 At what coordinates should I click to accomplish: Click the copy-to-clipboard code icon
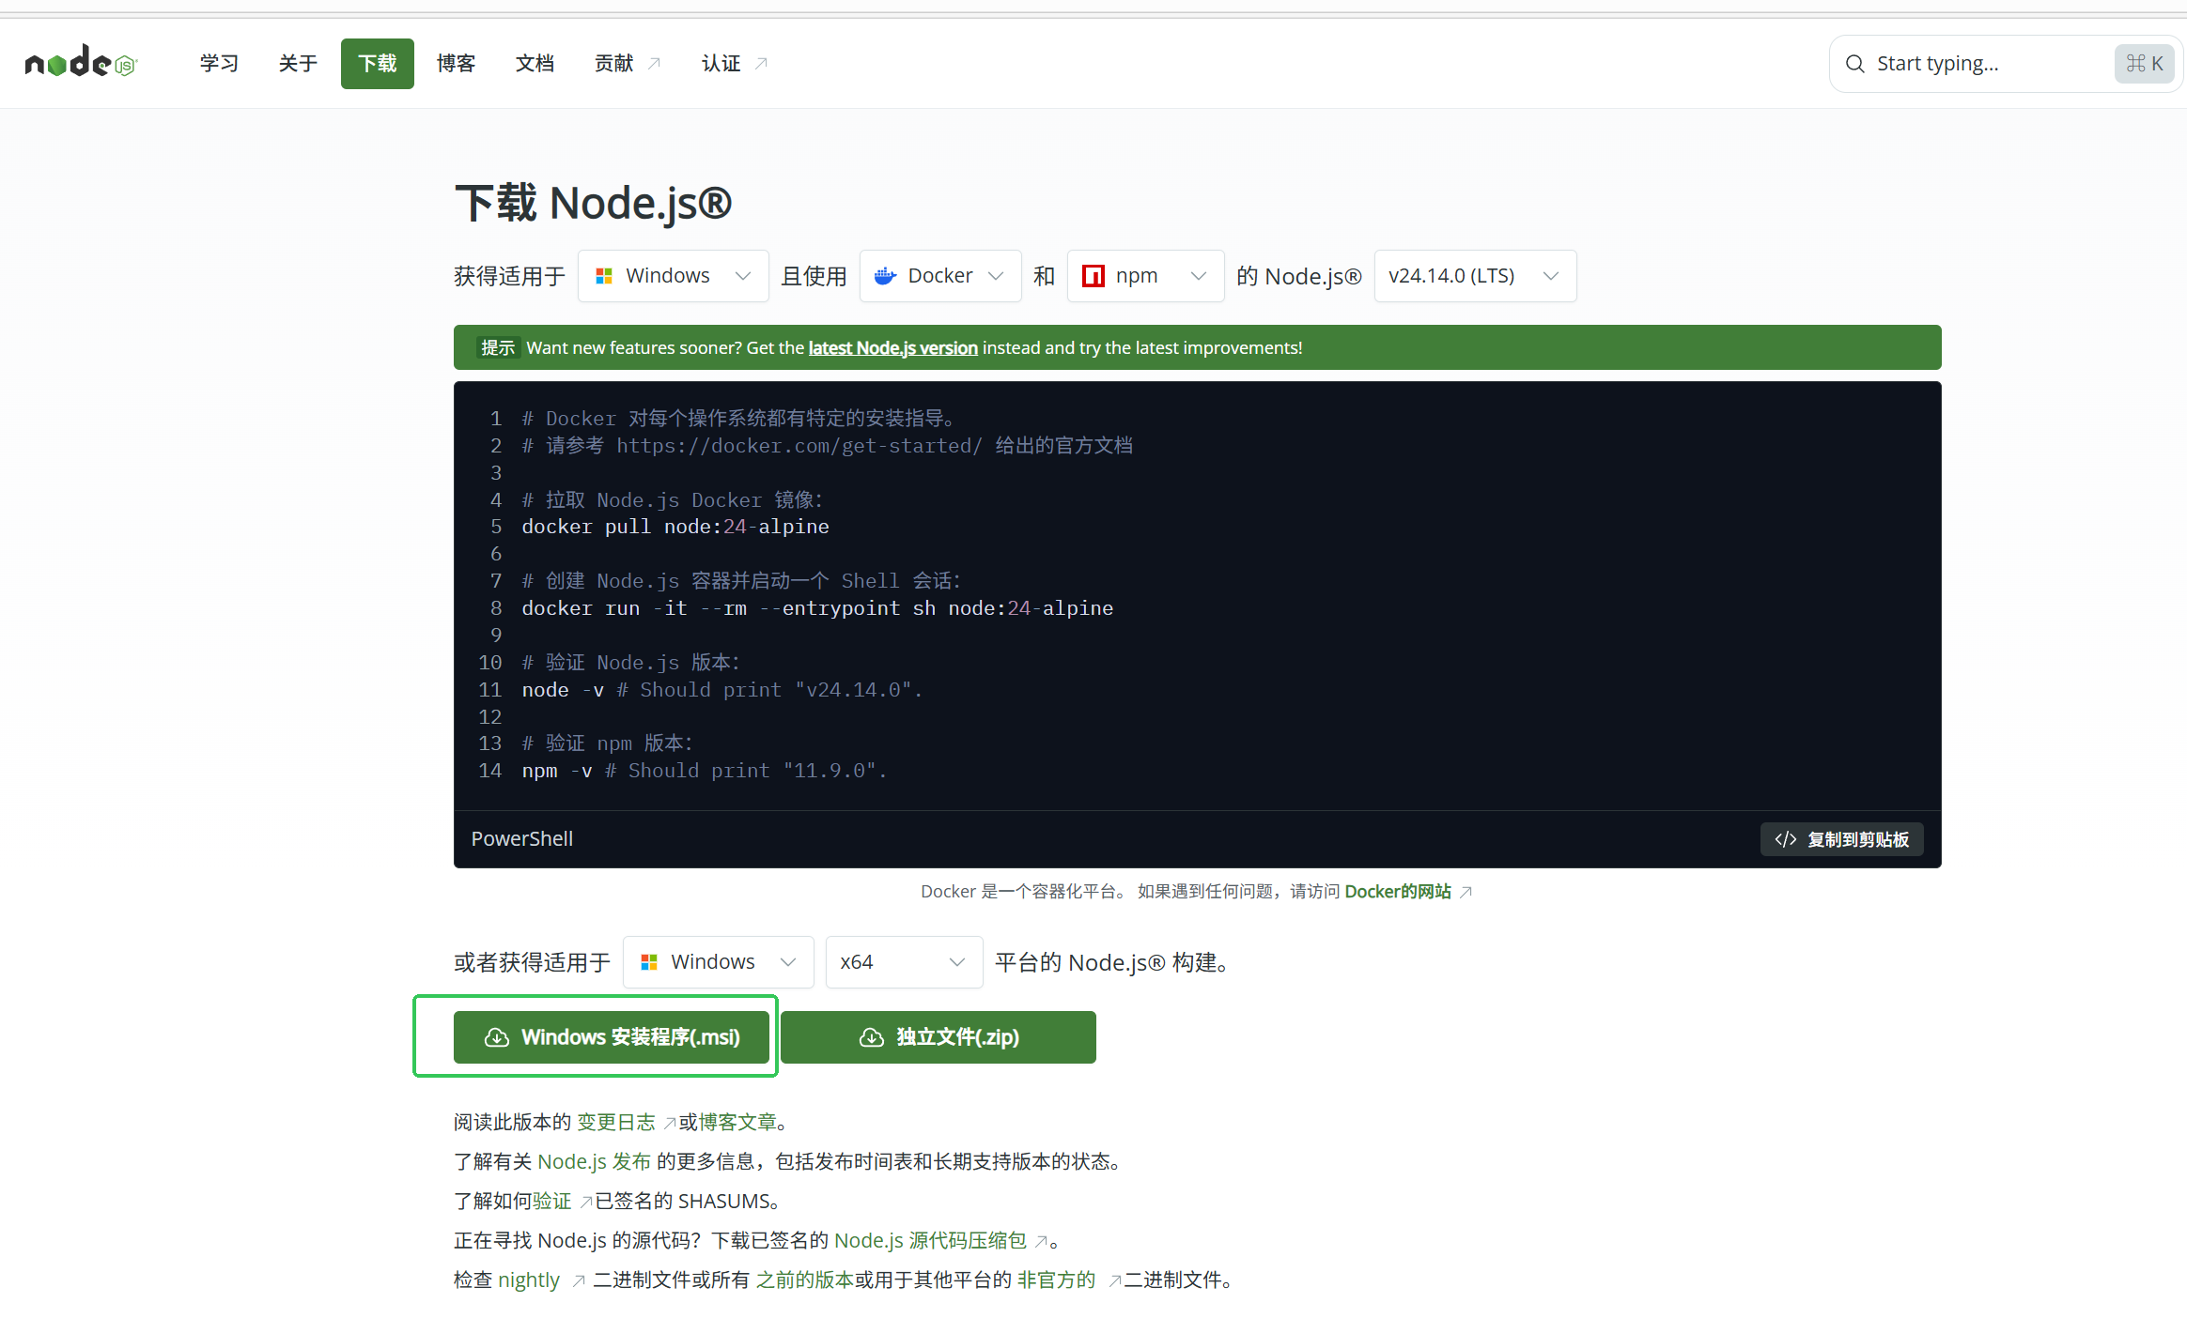coord(1785,839)
